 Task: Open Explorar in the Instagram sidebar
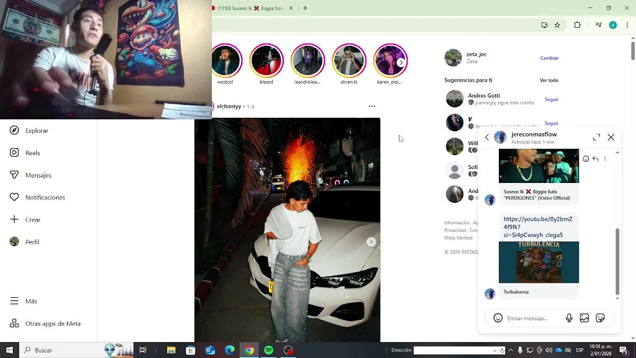(x=30, y=131)
